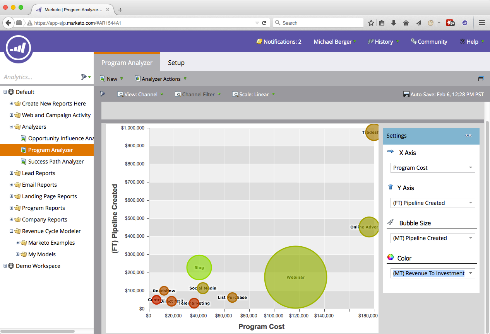This screenshot has height=334, width=490.
Task: Open the Analyzer Actions menu
Action: click(161, 79)
